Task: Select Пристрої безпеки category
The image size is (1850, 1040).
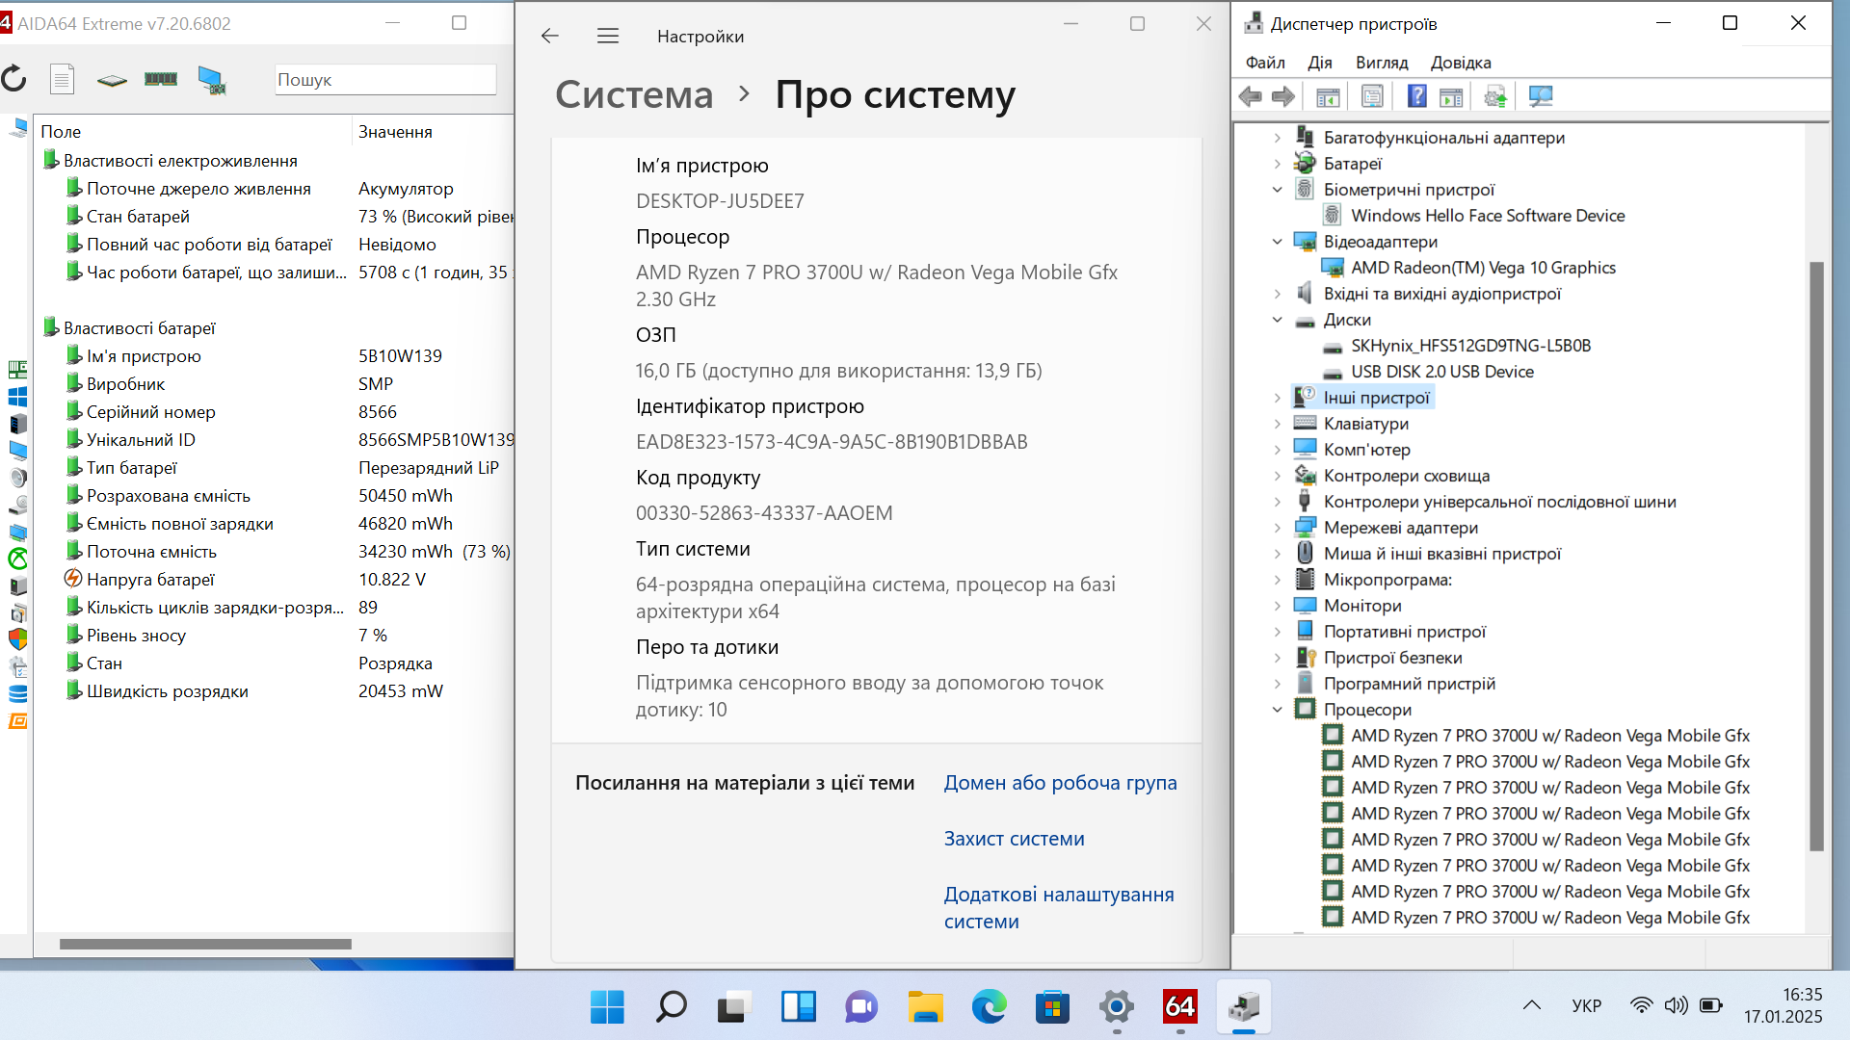Action: tap(1392, 658)
